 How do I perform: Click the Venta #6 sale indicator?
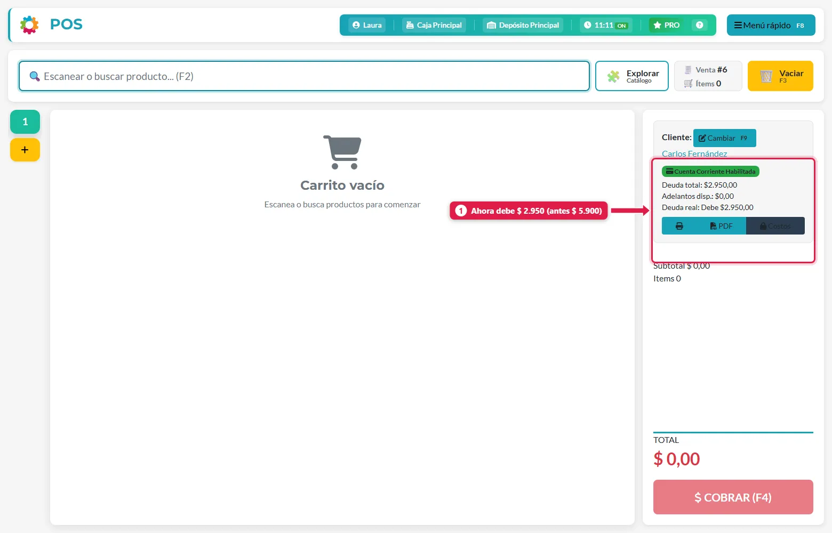(x=706, y=70)
